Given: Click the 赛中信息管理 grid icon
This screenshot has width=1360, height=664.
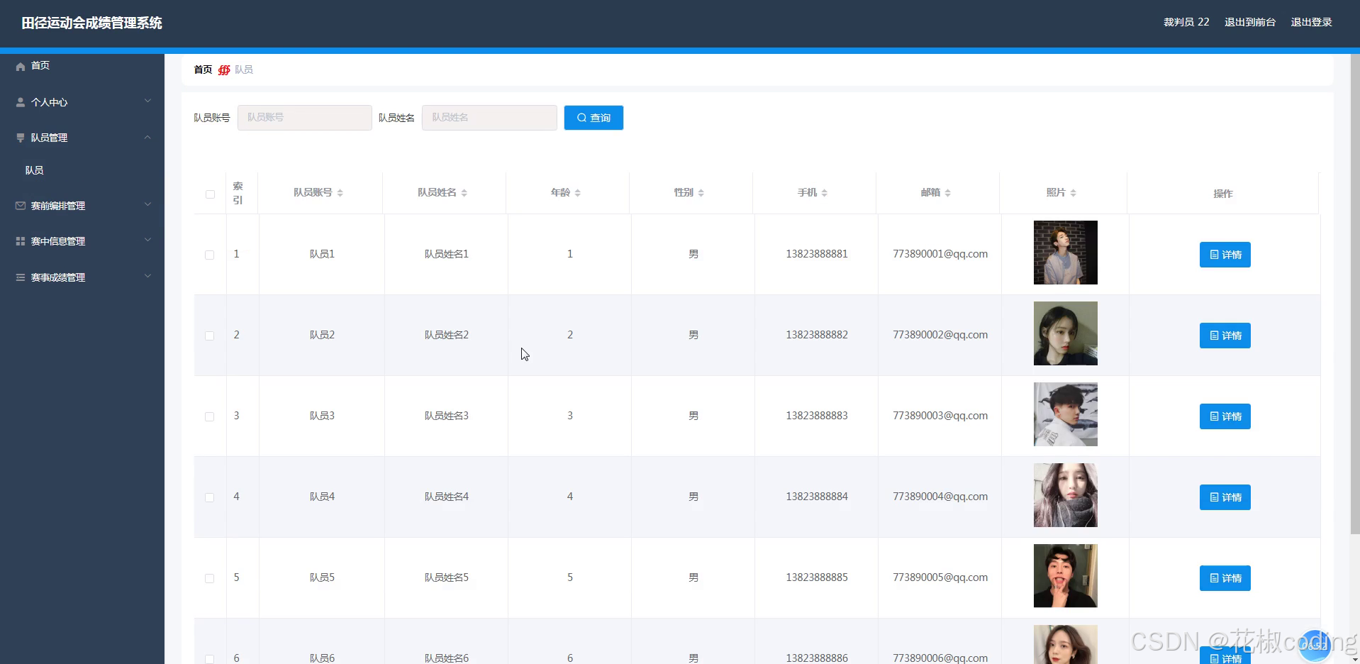Looking at the screenshot, I should (x=21, y=241).
